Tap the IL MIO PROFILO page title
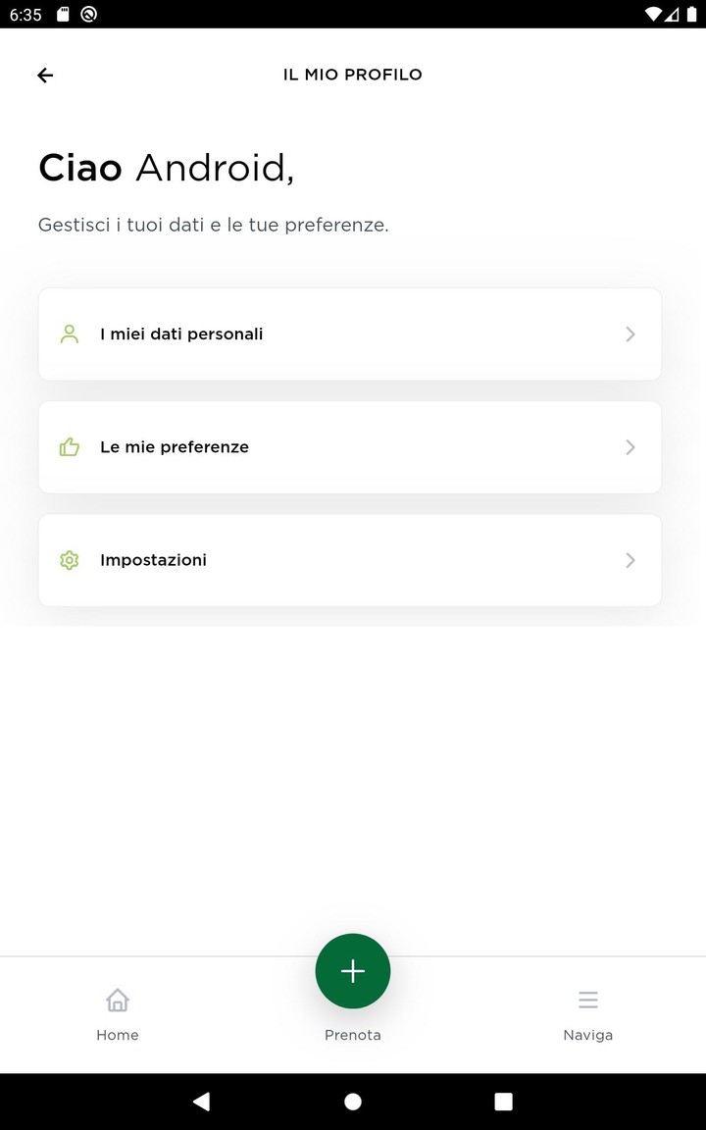The width and height of the screenshot is (706, 1130). click(x=353, y=75)
